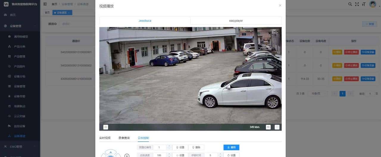Click the PTZ zoom-in plus icon

127,156
